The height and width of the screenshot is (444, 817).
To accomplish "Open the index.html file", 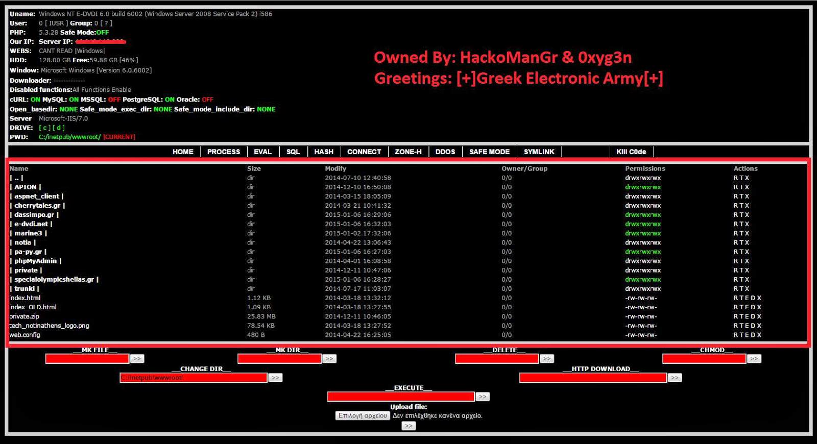I will 25,298.
